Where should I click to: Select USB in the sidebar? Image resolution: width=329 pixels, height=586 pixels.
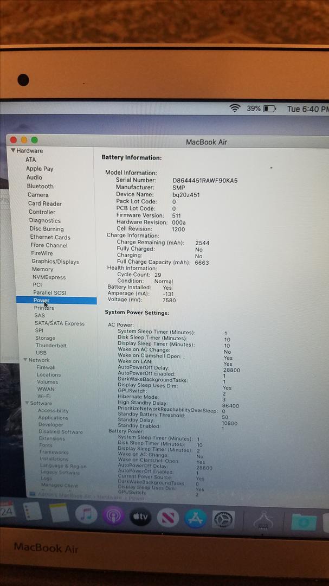point(41,353)
